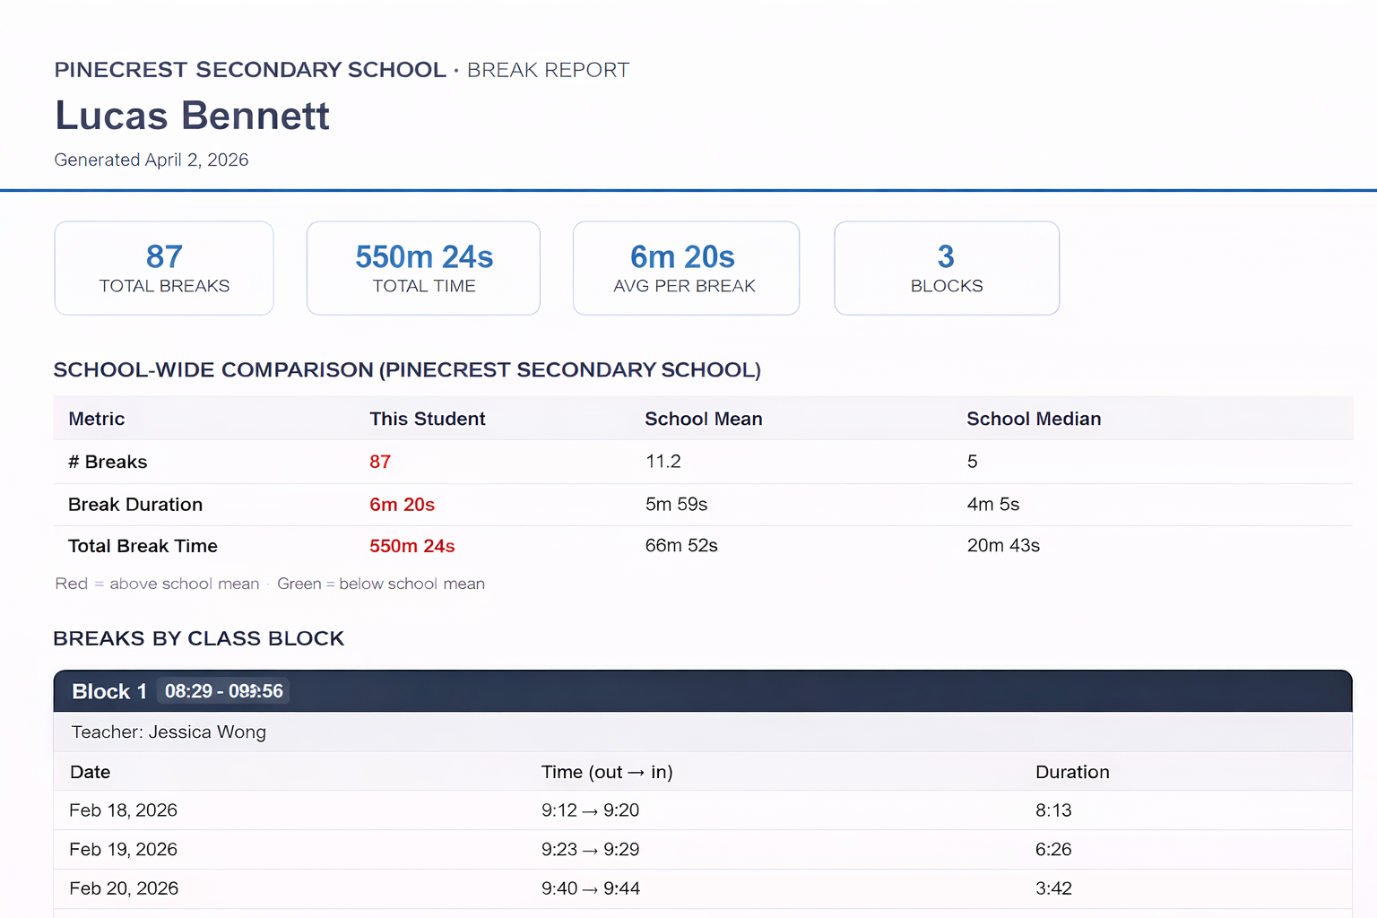The height and width of the screenshot is (918, 1377).
Task: Select the BREAK REPORT header label
Action: click(547, 70)
